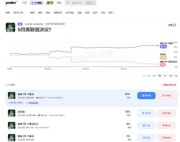Click the points icon in 加息 25 个基点 row
The width and height of the screenshot is (180, 142).
[x=37, y=98]
